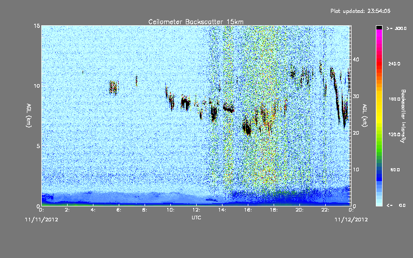Screen dimensions: 413x258
Task: Click the 5 km label on left axis
Action: pos(38,146)
